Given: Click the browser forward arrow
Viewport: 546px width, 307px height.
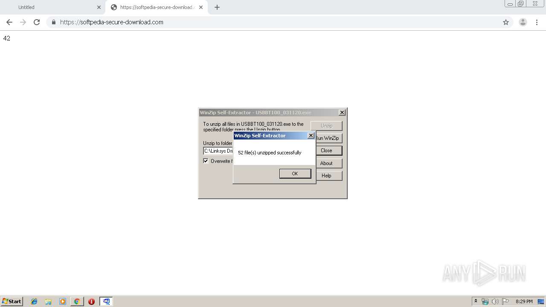Looking at the screenshot, I should pyautogui.click(x=23, y=22).
